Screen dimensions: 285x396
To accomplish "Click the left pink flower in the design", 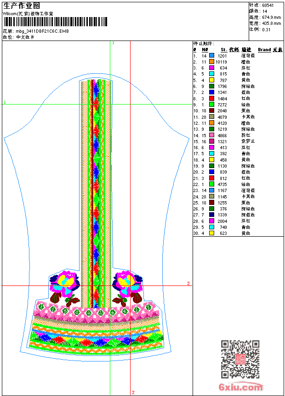I will click(65, 283).
